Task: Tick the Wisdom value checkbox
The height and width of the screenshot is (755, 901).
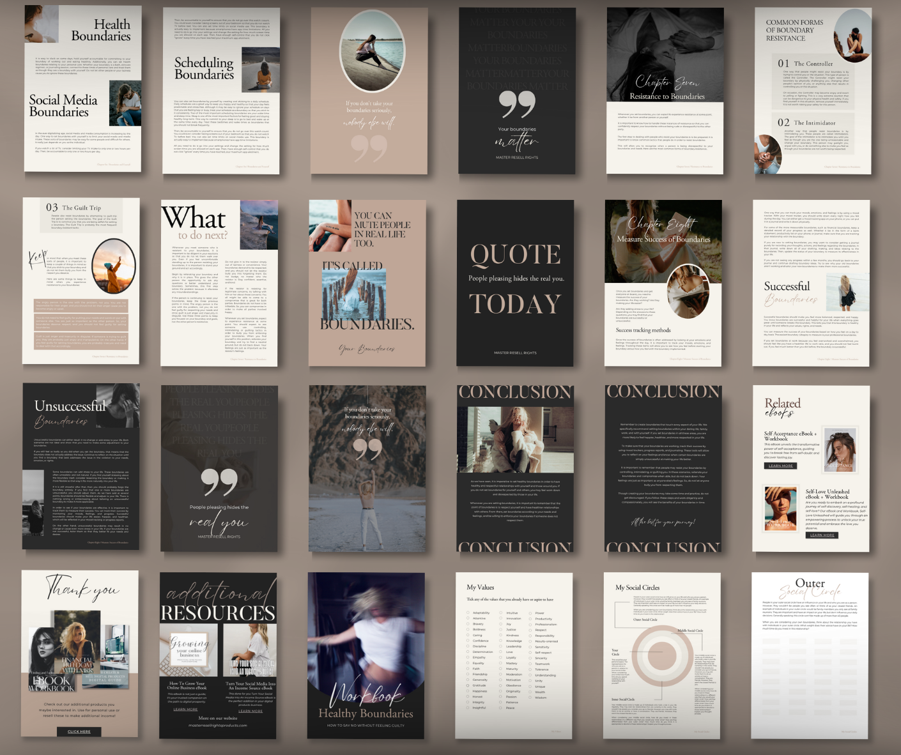Action: (x=530, y=698)
